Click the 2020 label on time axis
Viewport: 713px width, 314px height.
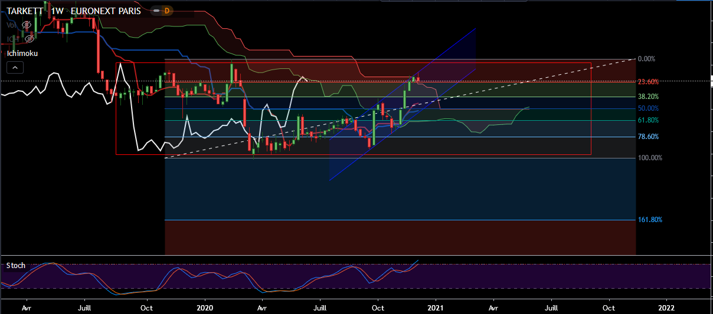pos(204,308)
